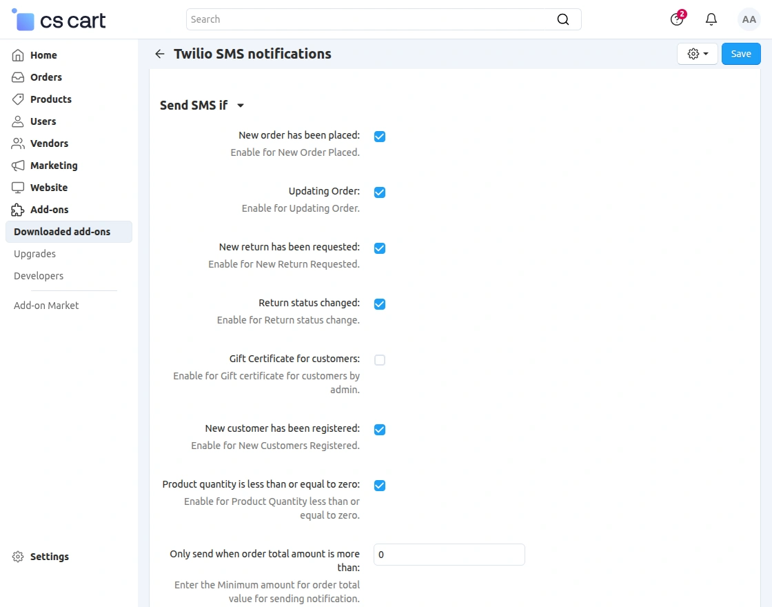The image size is (772, 607).
Task: Open the Products section icon
Action: 17,99
